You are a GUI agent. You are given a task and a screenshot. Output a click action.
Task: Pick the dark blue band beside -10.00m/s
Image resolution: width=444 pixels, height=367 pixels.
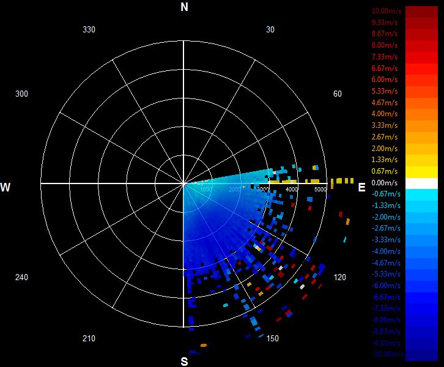421,355
